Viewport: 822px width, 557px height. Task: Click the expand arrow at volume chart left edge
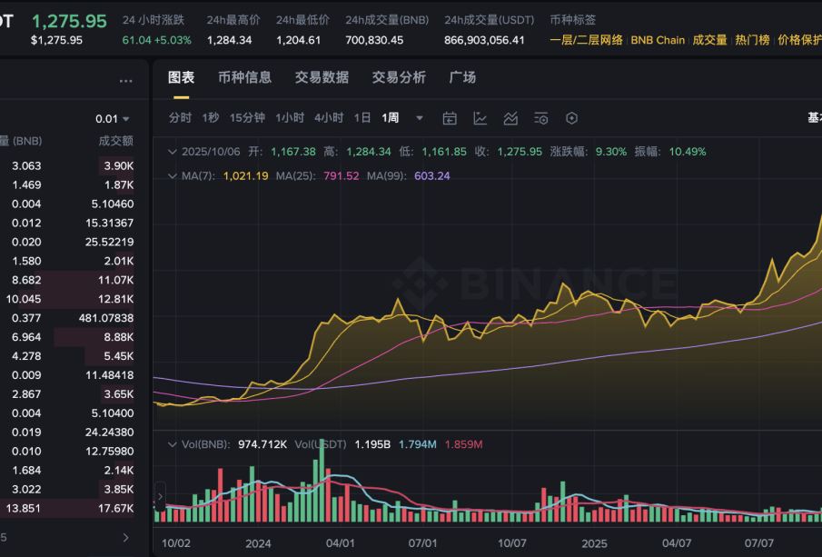tap(160, 496)
